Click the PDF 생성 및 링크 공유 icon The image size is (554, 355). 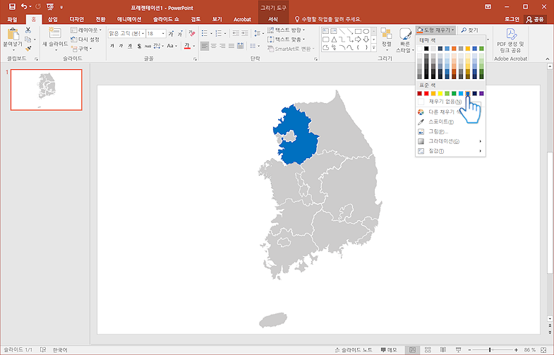[511, 34]
